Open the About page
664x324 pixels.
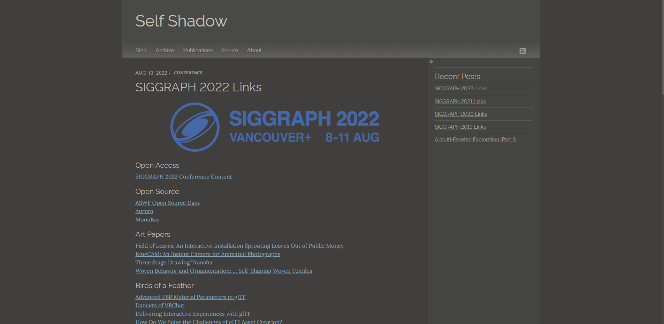coord(254,50)
